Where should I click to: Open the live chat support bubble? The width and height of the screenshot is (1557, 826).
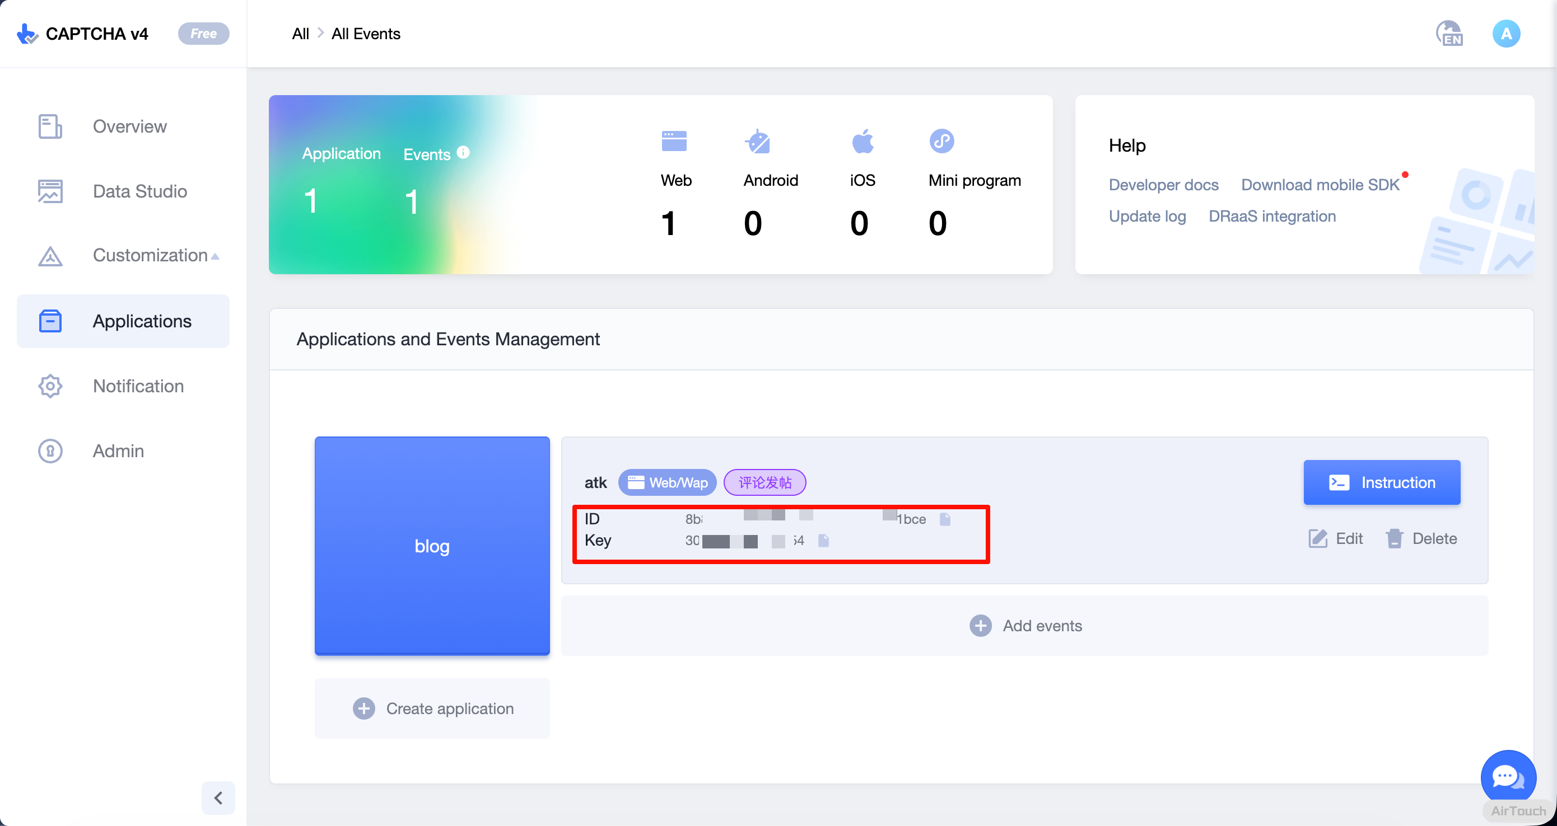pos(1508,777)
